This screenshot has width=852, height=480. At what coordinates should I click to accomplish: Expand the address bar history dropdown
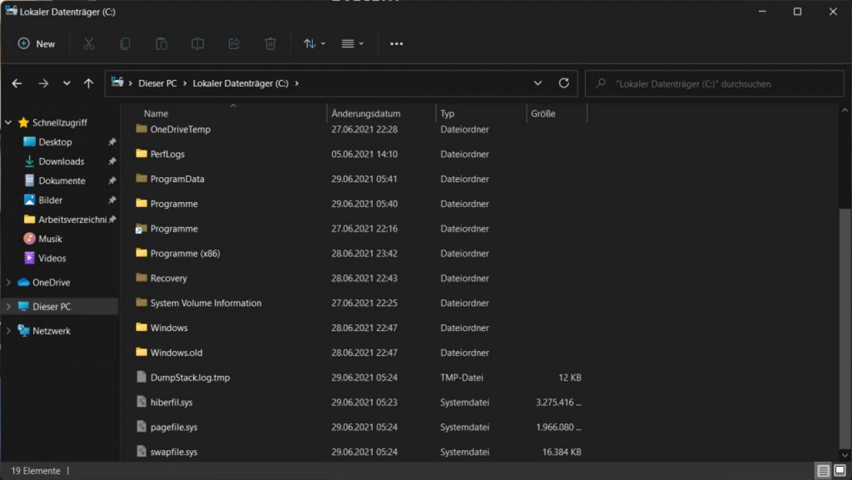[538, 84]
